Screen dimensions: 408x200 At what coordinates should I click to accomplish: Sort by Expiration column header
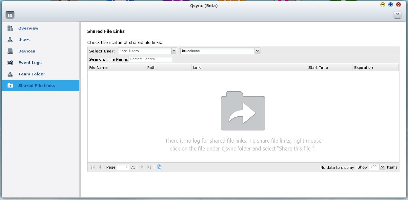pos(376,67)
